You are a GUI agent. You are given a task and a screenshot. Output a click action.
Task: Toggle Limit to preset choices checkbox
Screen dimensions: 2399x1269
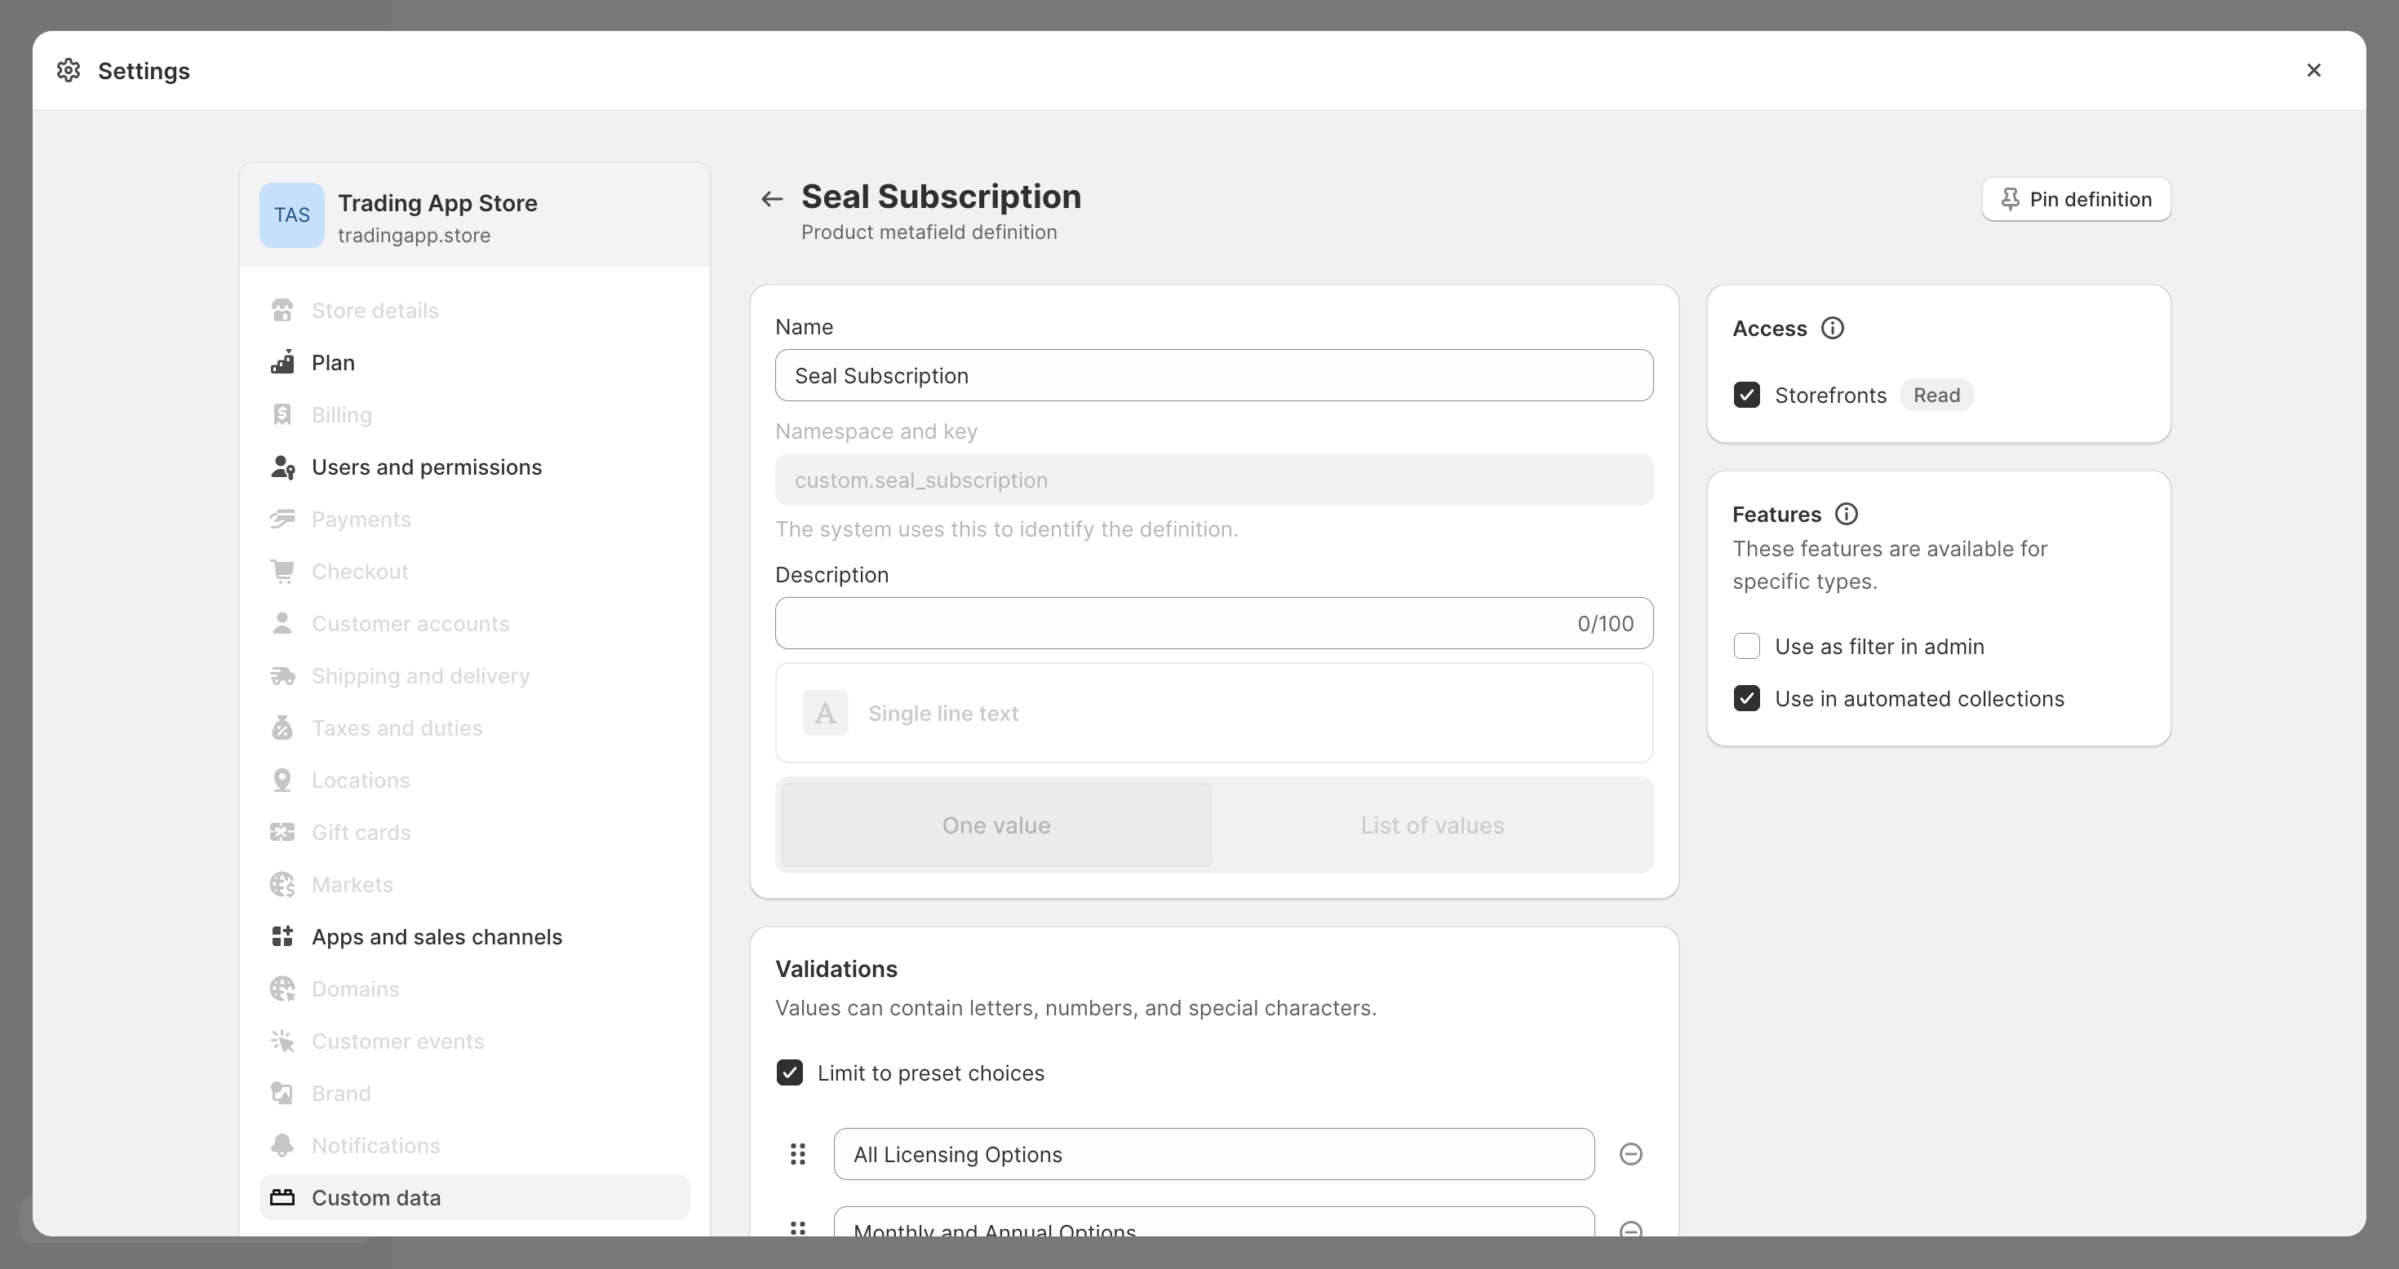[x=790, y=1072]
